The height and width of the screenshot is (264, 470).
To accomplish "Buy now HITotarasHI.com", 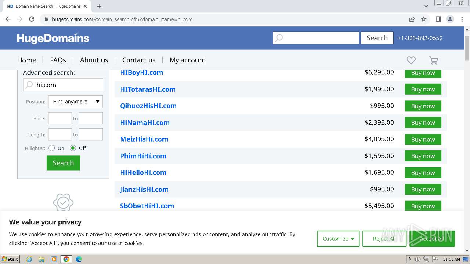I will click(423, 89).
